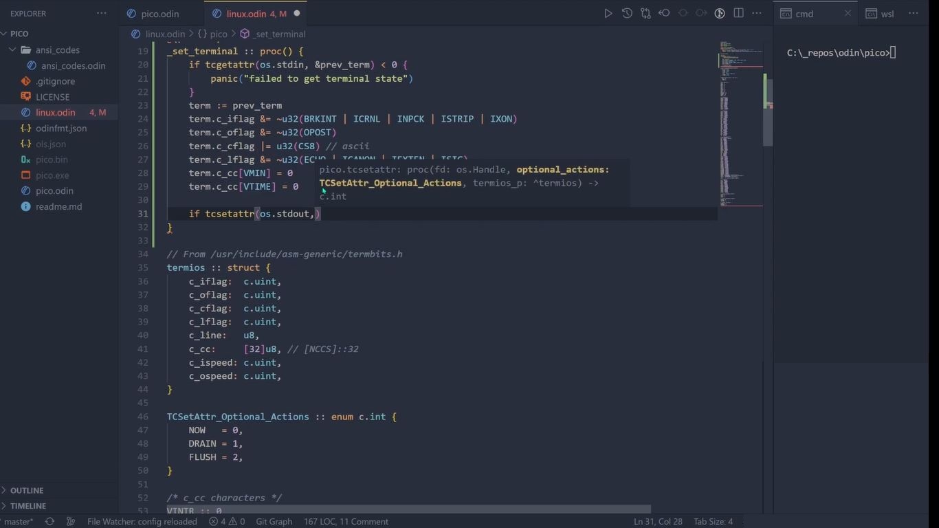939x528 pixels.
Task: Click Tab Size: 4 in status bar
Action: tap(713, 522)
